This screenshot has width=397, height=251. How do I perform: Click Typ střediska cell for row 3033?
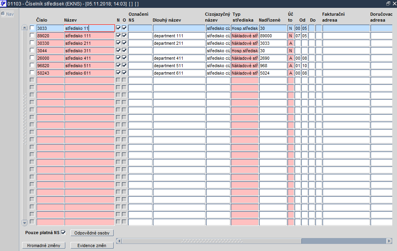click(245, 28)
